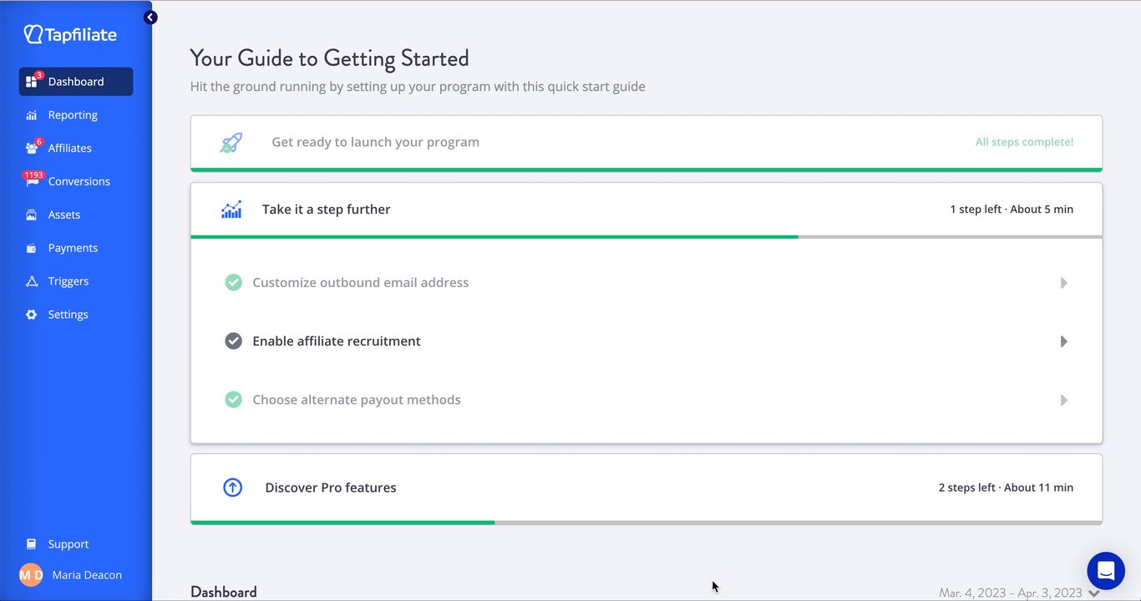Open the intercom chat bubble
The width and height of the screenshot is (1141, 601).
1105,571
